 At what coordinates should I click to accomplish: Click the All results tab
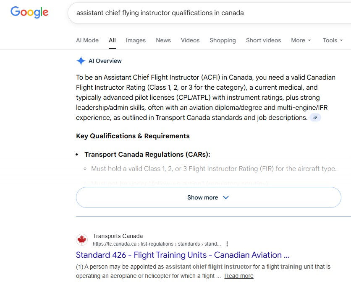pos(112,40)
